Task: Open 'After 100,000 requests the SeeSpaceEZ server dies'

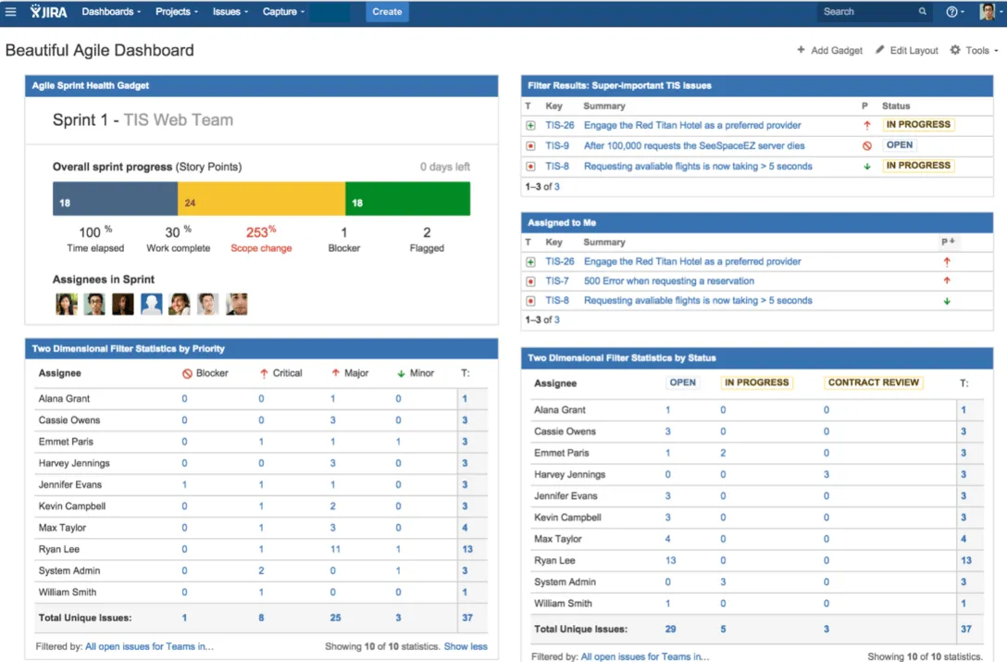Action: tap(693, 146)
